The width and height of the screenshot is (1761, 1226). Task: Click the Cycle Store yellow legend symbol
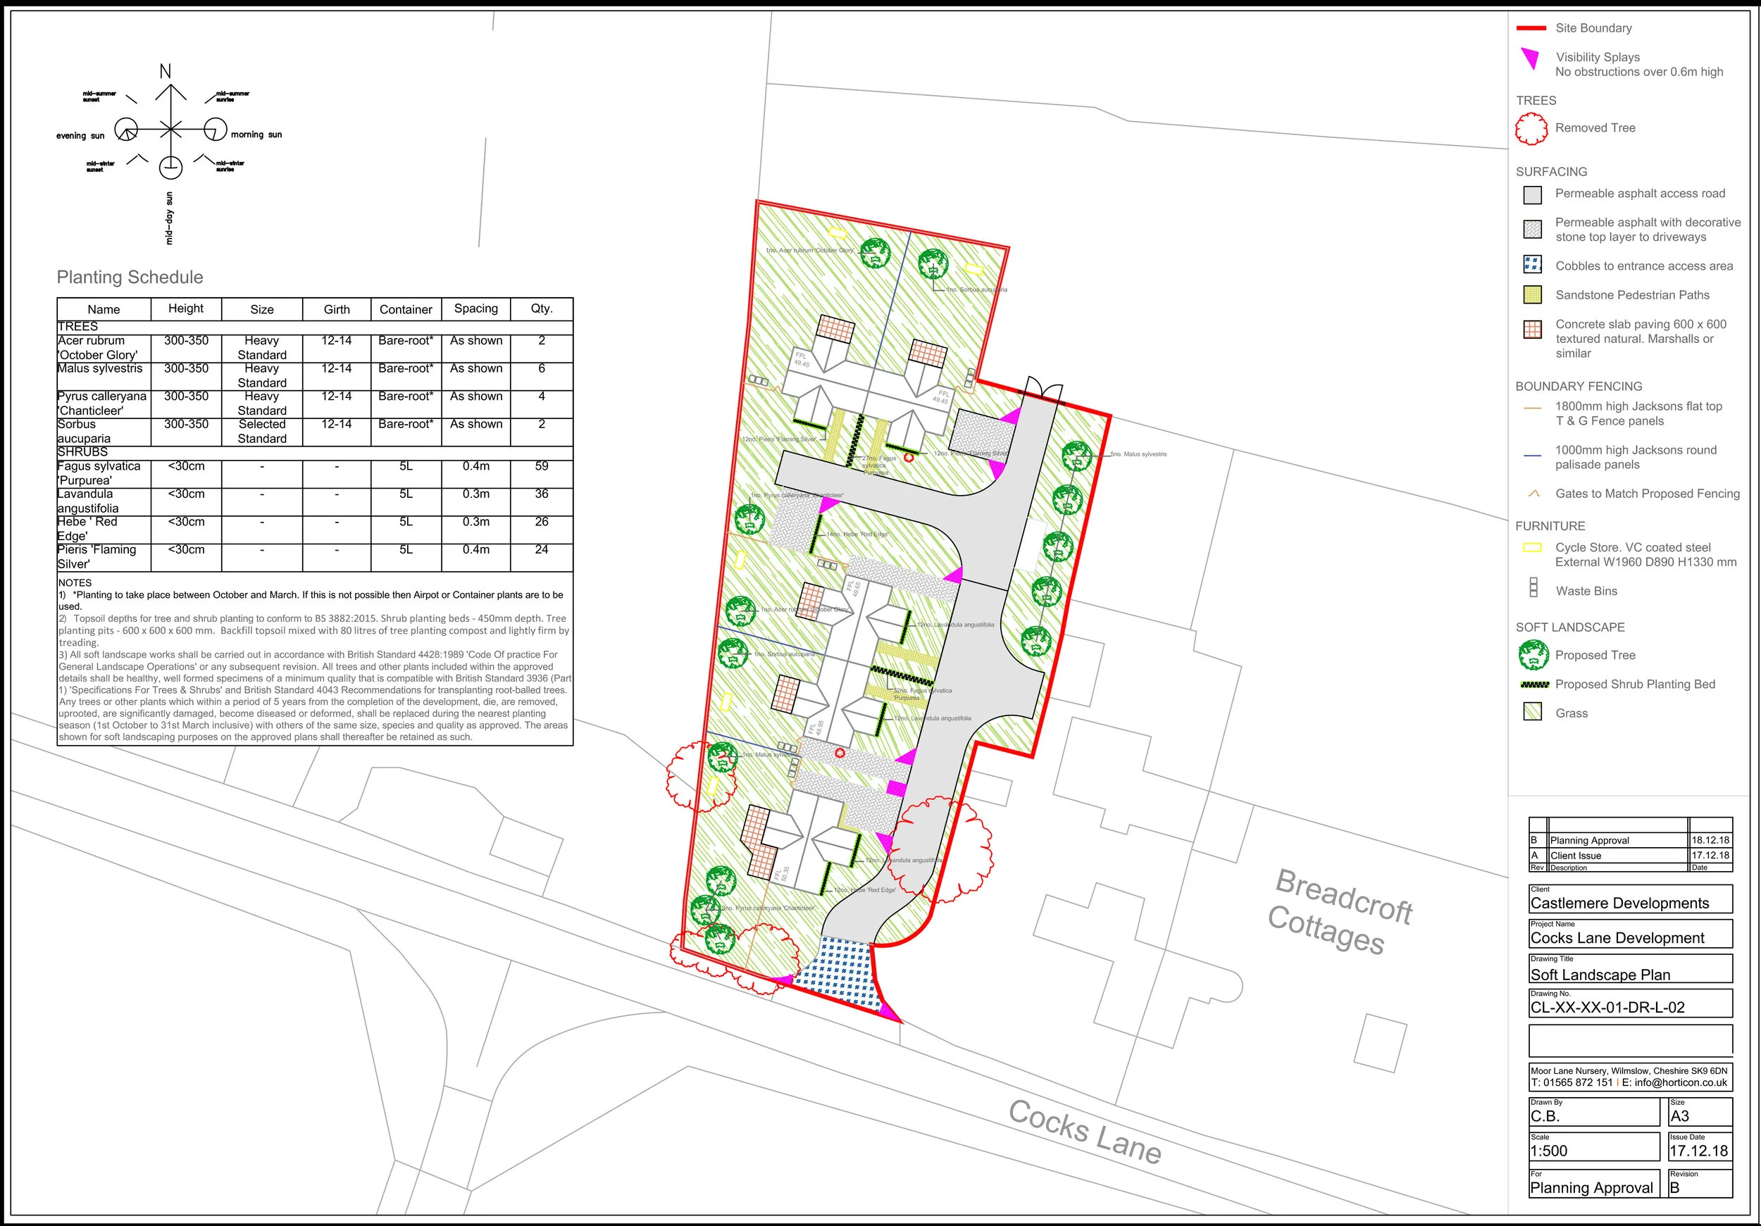click(x=1531, y=547)
